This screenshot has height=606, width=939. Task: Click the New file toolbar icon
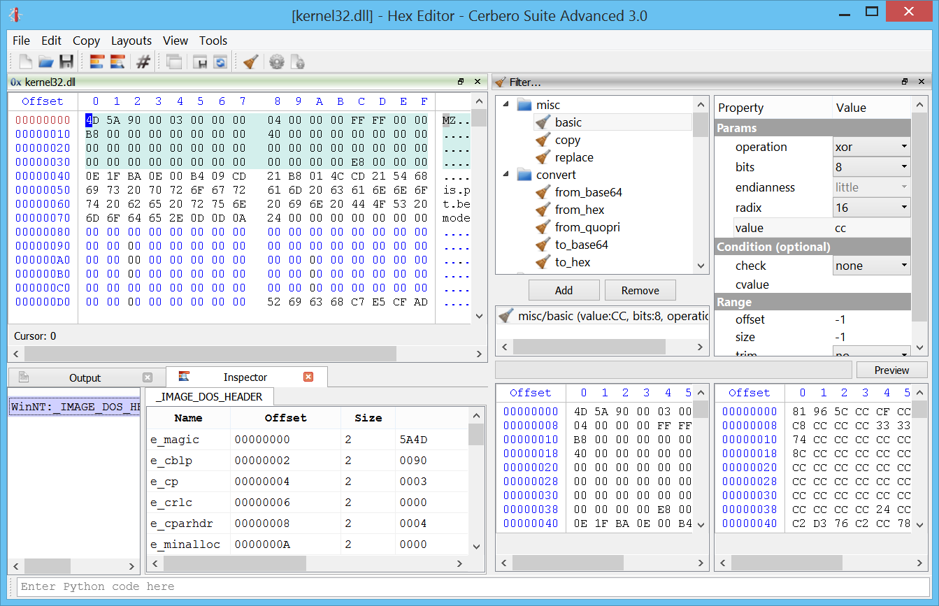pyautogui.click(x=26, y=62)
